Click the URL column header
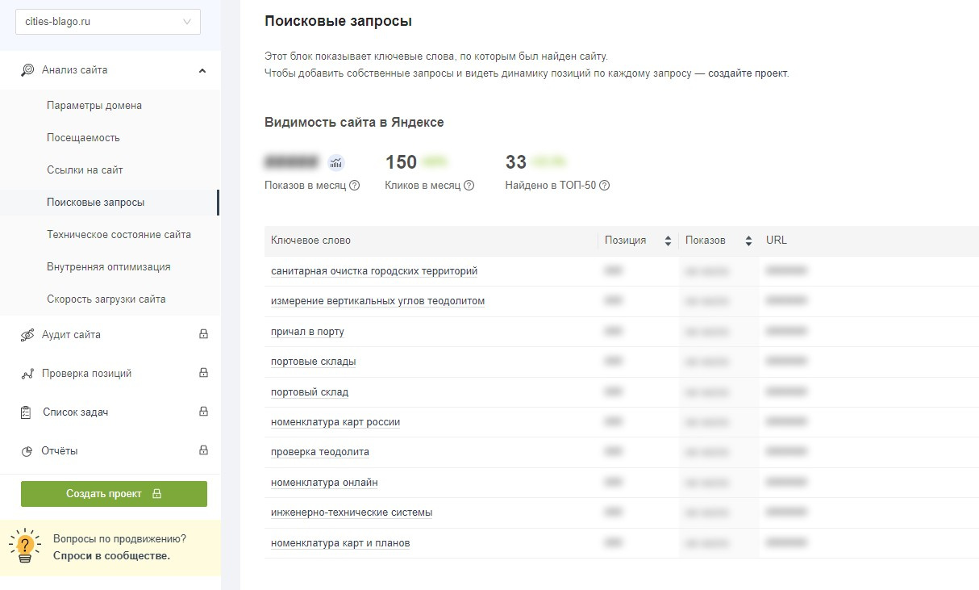Viewport: 979px width, 590px height. [x=777, y=241]
